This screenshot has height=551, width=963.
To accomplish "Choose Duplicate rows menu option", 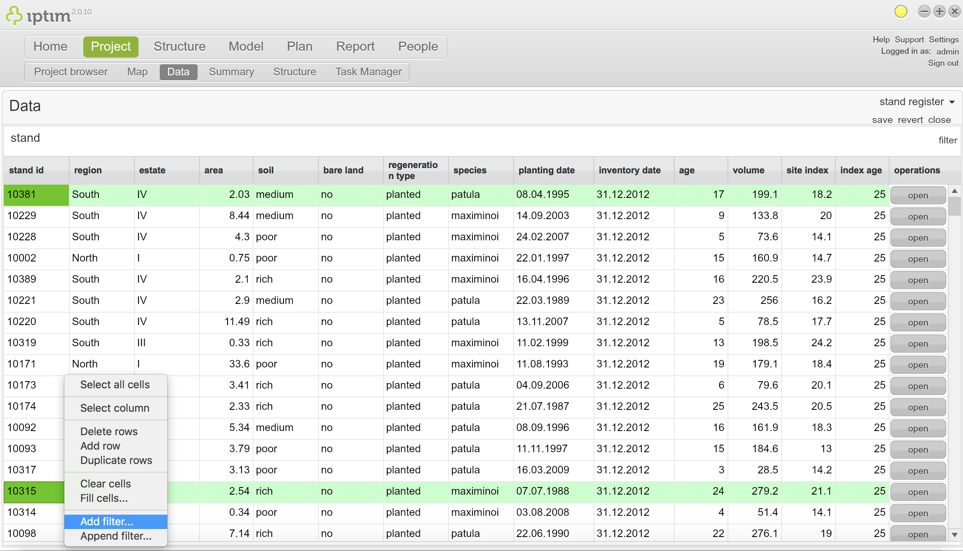I will pos(116,460).
